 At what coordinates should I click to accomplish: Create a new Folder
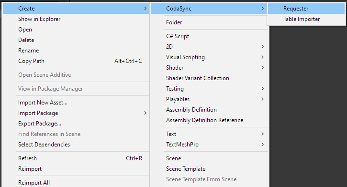click(x=209, y=22)
